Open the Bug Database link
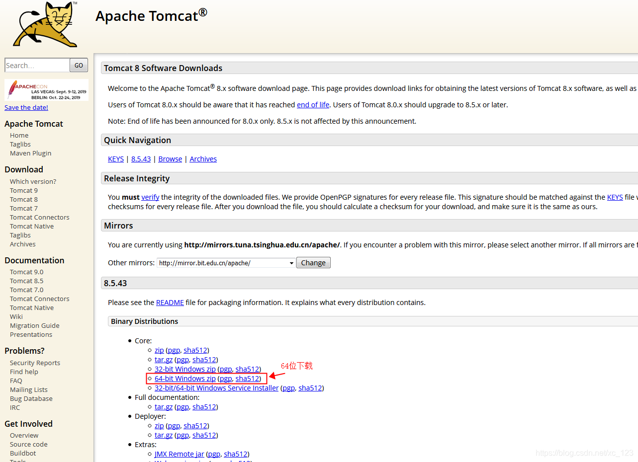Screen dimensions: 638x462 tap(31, 399)
